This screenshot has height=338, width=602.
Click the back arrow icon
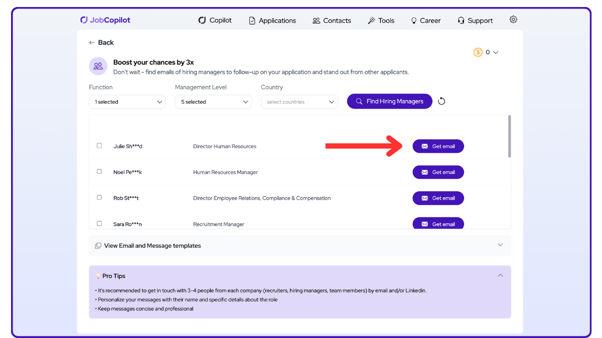92,43
